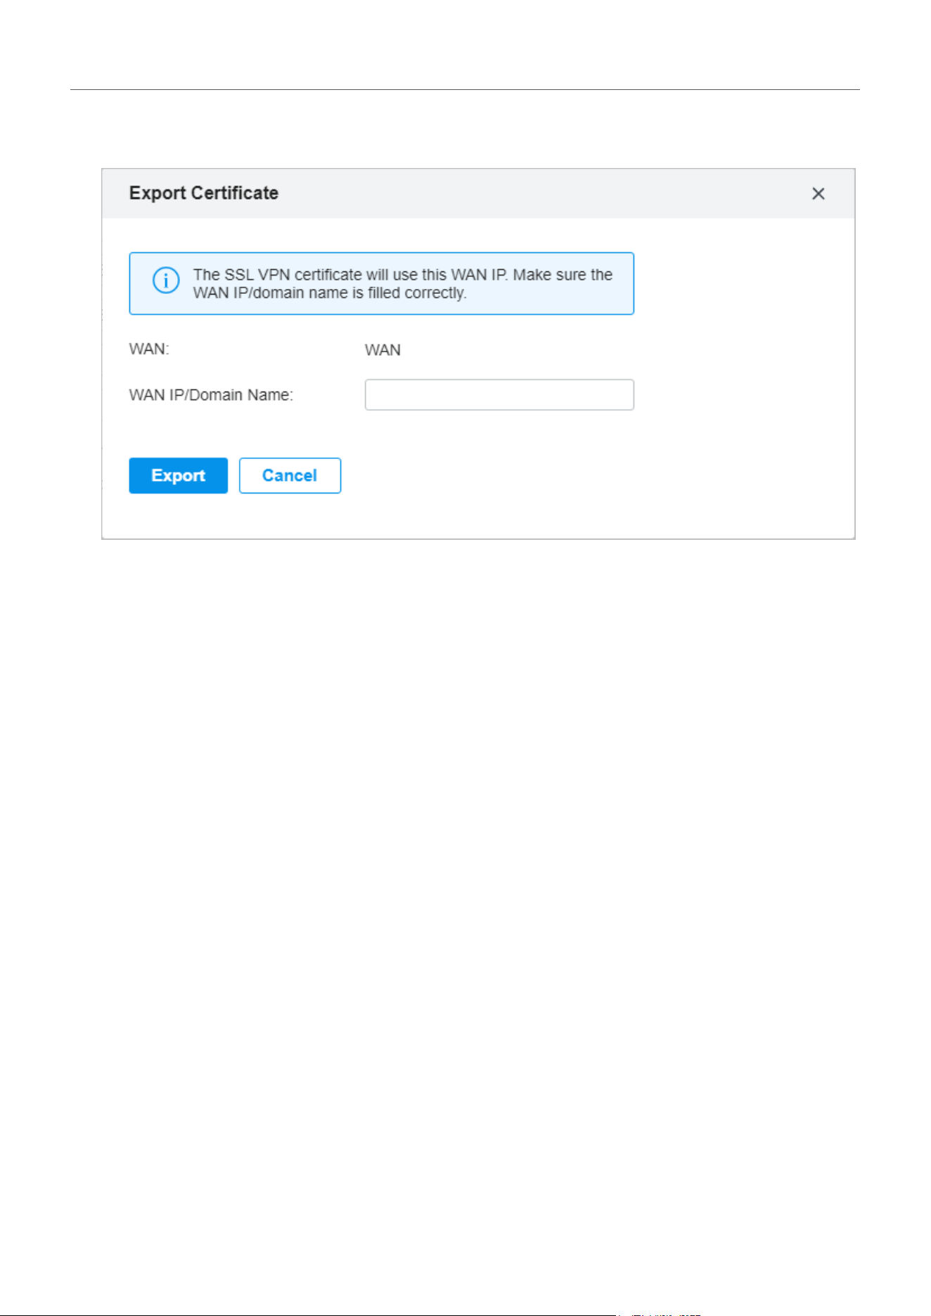Cancel the certificate export
931x1316 pixels.
(290, 475)
